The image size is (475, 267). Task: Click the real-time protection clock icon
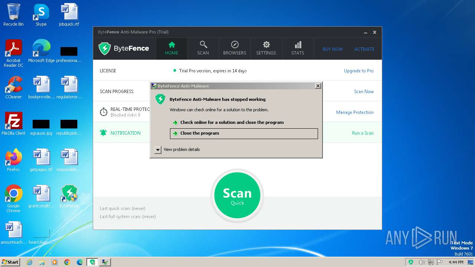104,112
